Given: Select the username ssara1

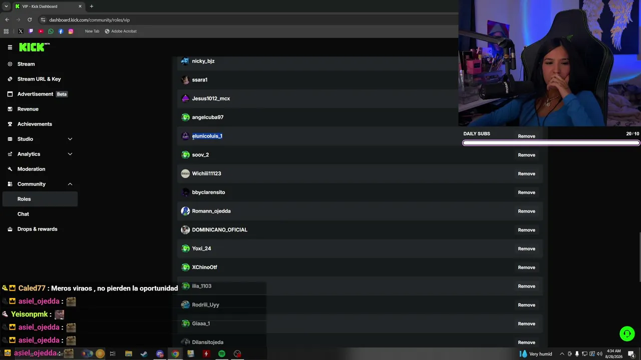Looking at the screenshot, I should (200, 80).
